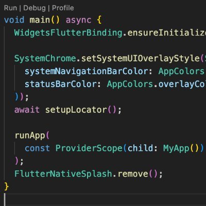Click 'statusBarColor' parameter name
Screen dimensions: 206x206
point(60,84)
